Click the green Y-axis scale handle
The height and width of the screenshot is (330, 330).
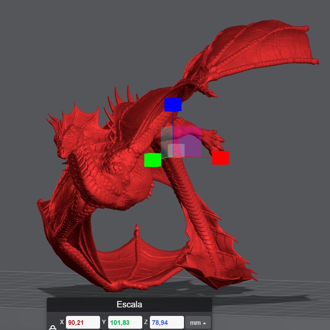coord(153,160)
